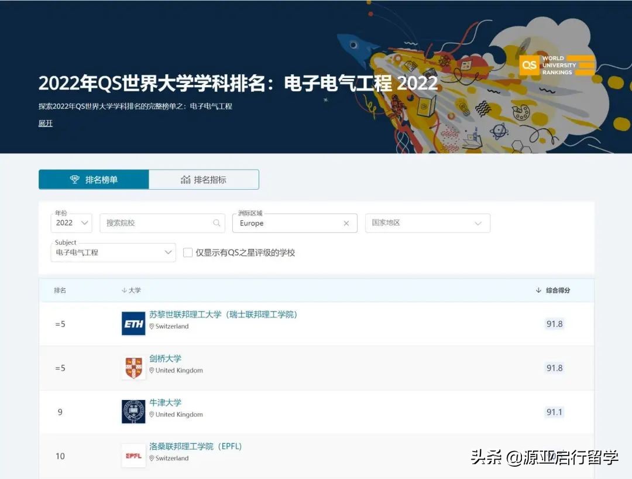Click the Oxford university crest image

tap(133, 411)
